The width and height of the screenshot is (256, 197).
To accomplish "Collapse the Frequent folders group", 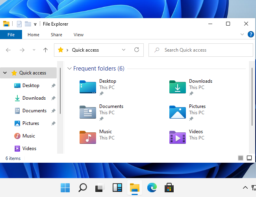I will (x=70, y=69).
